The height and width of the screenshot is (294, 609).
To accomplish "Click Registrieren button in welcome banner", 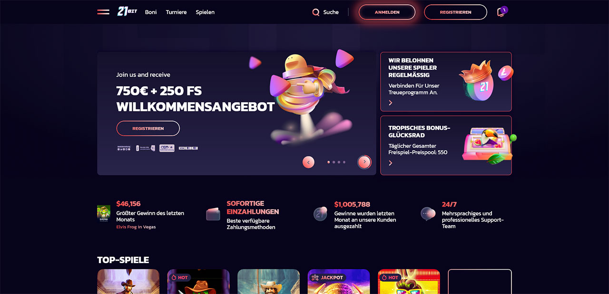I will point(148,128).
